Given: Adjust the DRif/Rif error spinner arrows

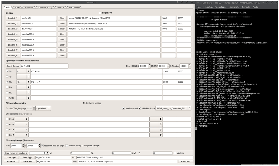Looking at the screenshot, I should click(168, 66).
